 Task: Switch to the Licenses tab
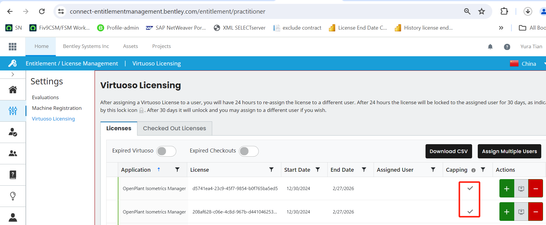[119, 128]
